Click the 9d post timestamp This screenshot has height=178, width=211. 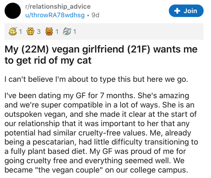pos(95,15)
